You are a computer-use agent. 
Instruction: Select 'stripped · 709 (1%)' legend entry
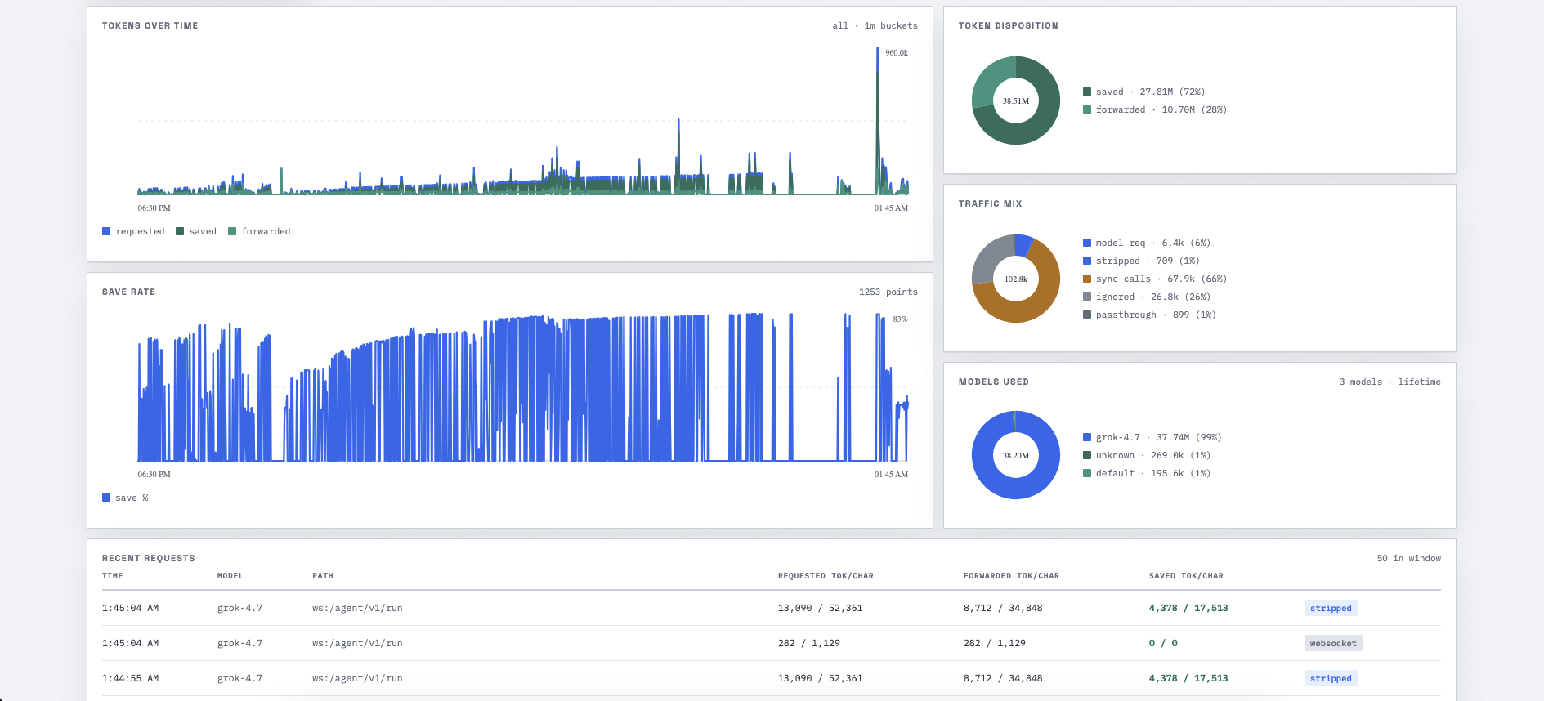(1141, 261)
